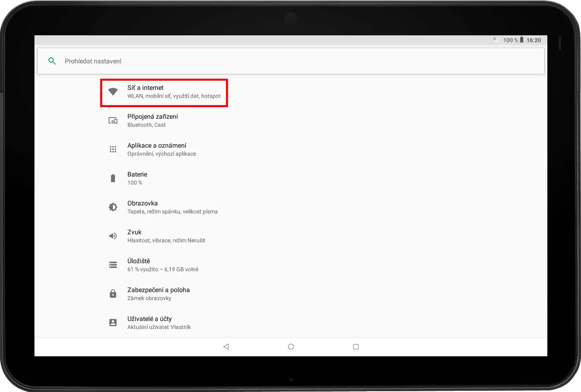Tap the Wi-Fi icon beside Síť a internet
Viewport: 581px width, 392px height.
tap(113, 92)
